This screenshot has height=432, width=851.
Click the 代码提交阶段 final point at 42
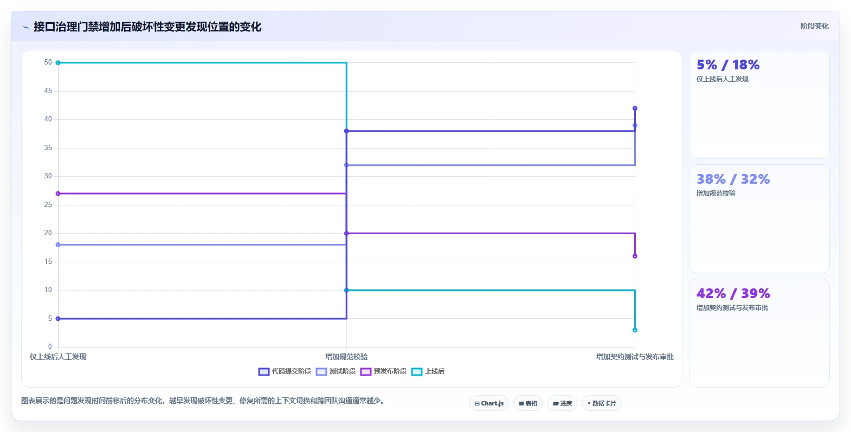tap(635, 108)
